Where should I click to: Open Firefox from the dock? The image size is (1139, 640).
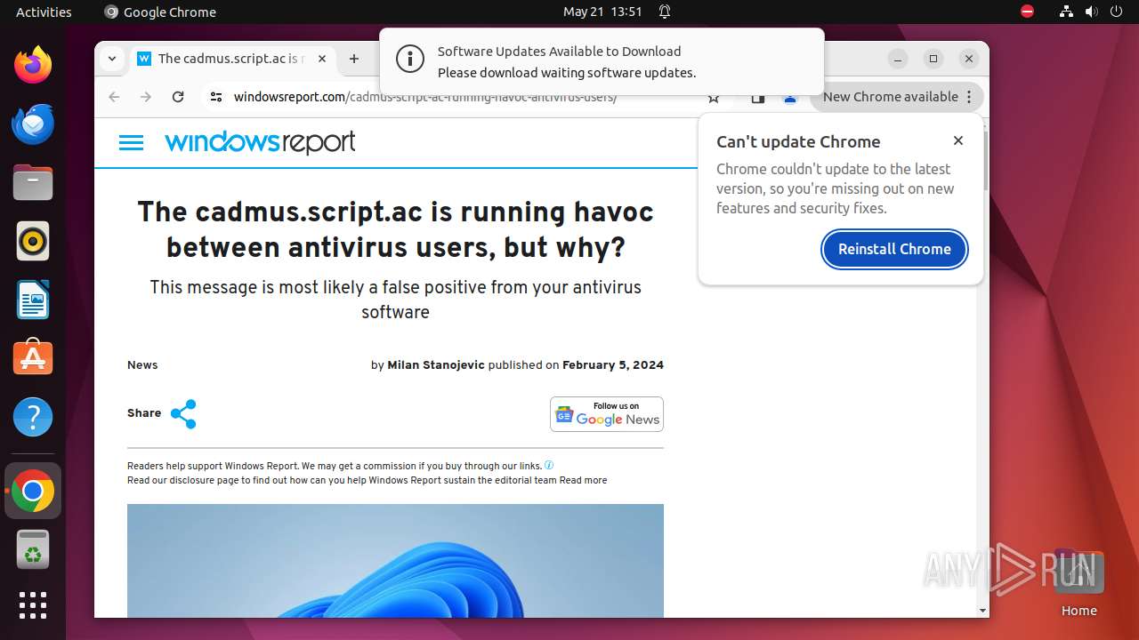tap(33, 65)
